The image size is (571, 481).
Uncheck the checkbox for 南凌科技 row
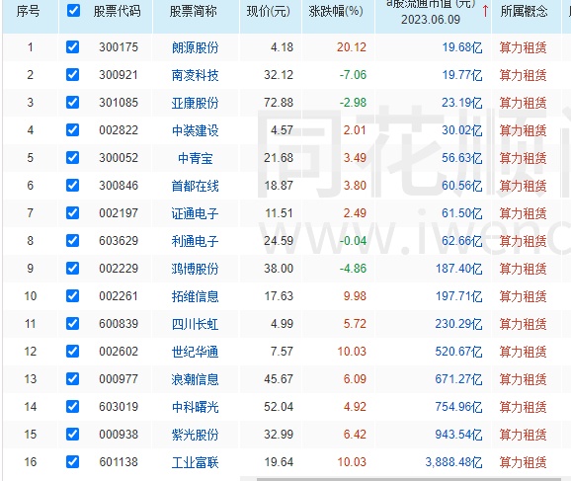72,75
